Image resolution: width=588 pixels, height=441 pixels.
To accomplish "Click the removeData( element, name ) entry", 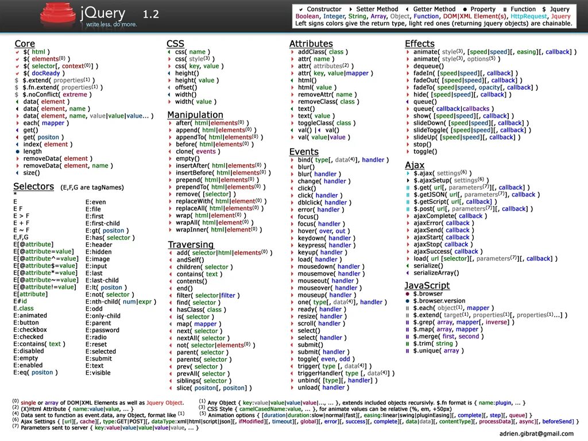I will pyautogui.click(x=68, y=166).
